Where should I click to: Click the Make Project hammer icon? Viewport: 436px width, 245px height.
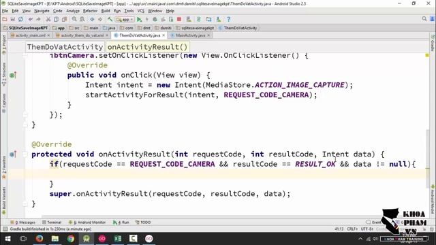(110, 20)
